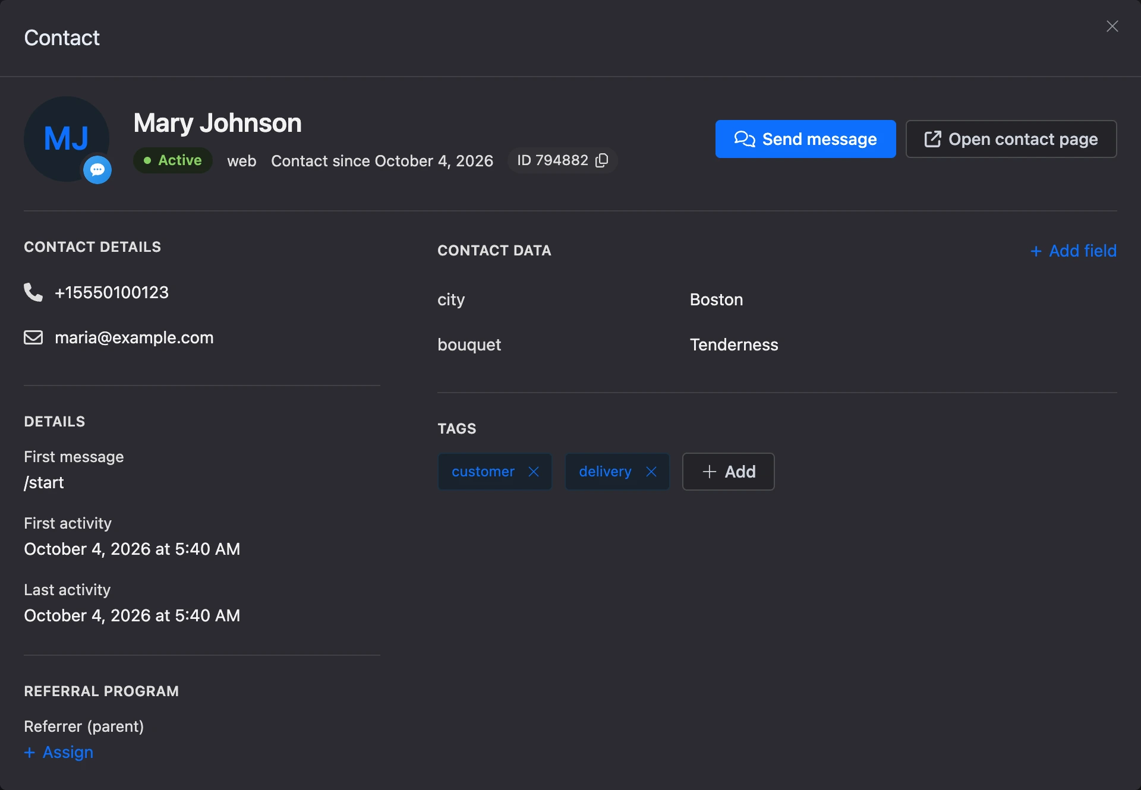This screenshot has height=790, width=1141.
Task: Click the phone icon beside the number
Action: (33, 292)
